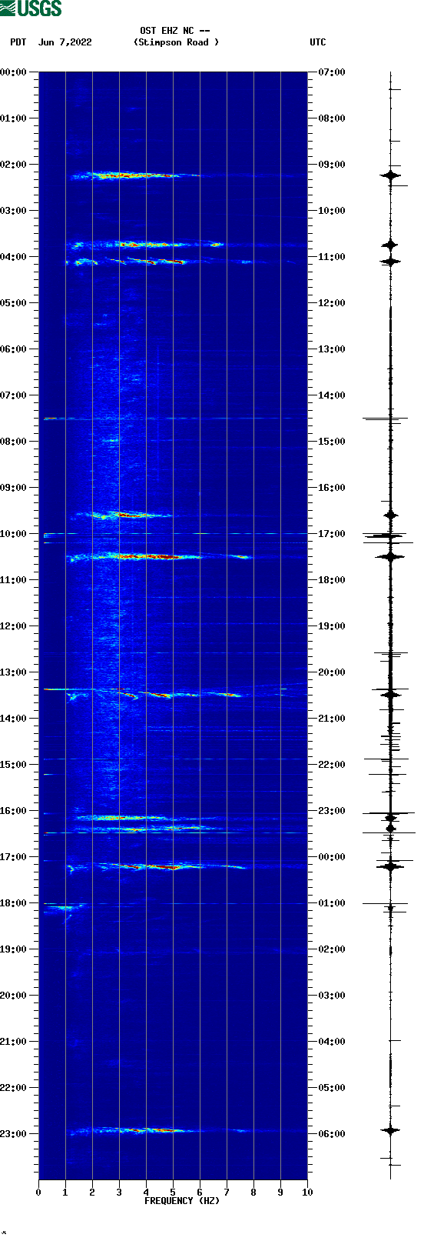The image size is (424, 1241).
Task: Click the spectrogram event just before 04:00 PDT
Action: pyautogui.click(x=146, y=245)
